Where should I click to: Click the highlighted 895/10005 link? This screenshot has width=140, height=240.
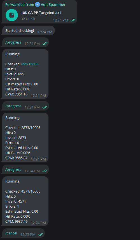pos(30,64)
